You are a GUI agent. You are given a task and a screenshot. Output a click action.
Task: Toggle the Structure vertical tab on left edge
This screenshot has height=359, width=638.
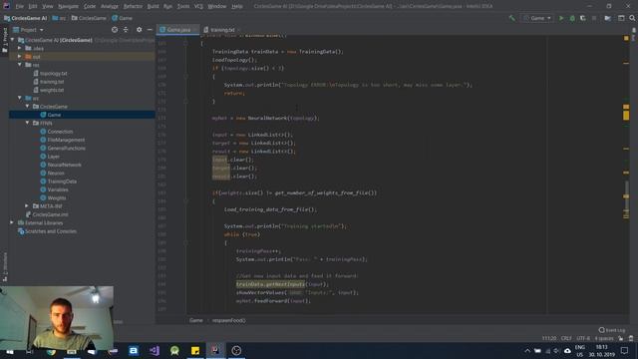pos(4,266)
